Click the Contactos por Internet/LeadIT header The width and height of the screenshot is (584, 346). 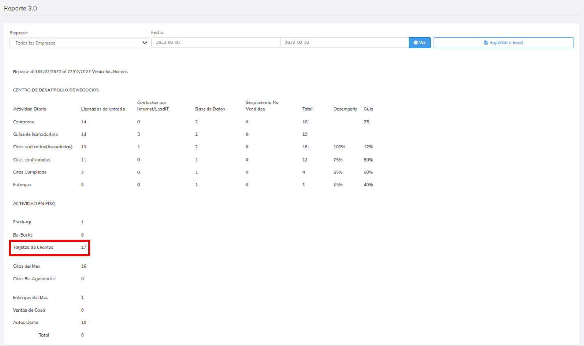point(153,106)
